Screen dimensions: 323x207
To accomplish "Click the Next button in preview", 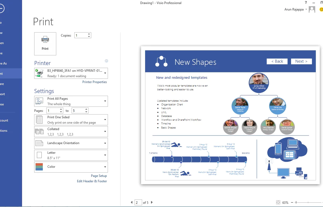I will pos(301,61).
